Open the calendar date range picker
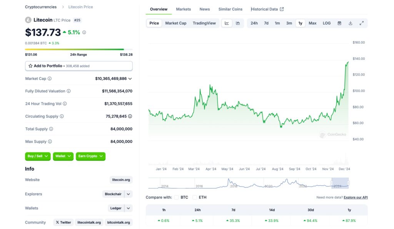This screenshot has width=394, height=229. coord(339,23)
